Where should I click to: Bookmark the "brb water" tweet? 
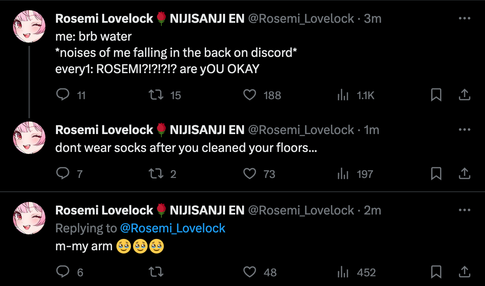point(436,95)
